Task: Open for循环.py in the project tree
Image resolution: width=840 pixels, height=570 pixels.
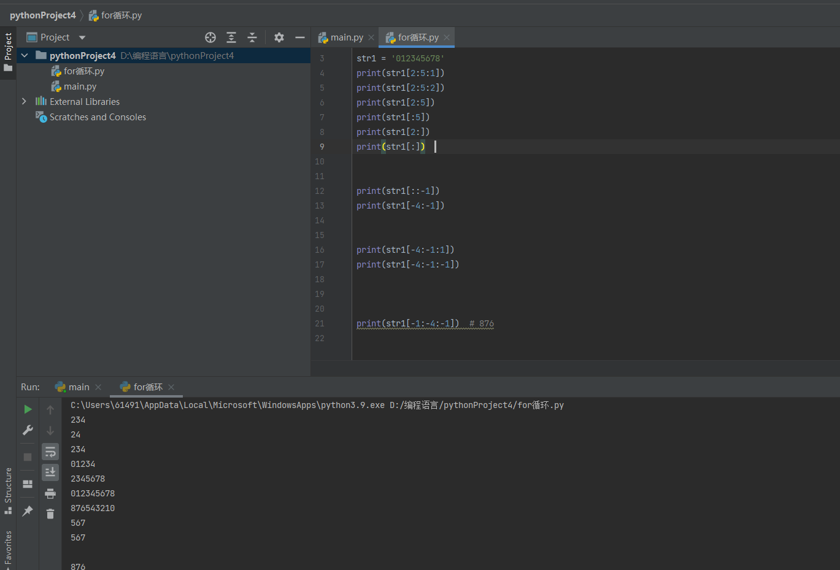Action: [83, 71]
